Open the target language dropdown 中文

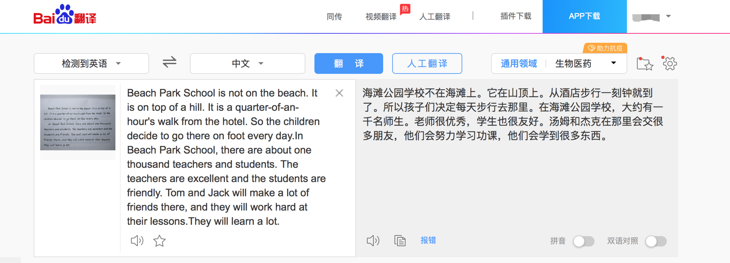pyautogui.click(x=248, y=63)
